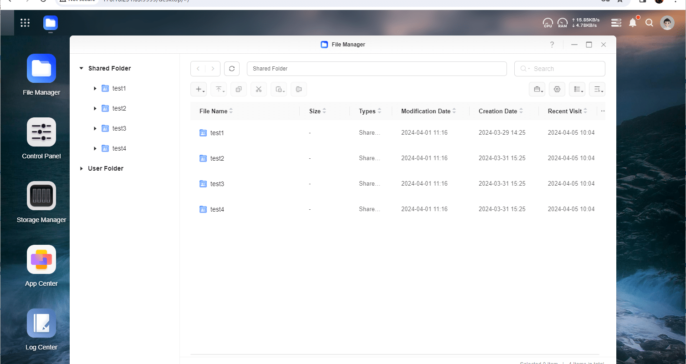Open the upload dropdown button
Viewport: 686px width, 364px height.
pos(219,89)
